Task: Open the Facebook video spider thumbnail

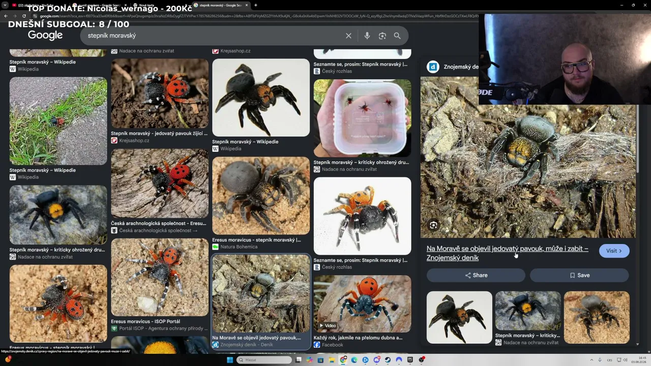Action: [x=363, y=304]
